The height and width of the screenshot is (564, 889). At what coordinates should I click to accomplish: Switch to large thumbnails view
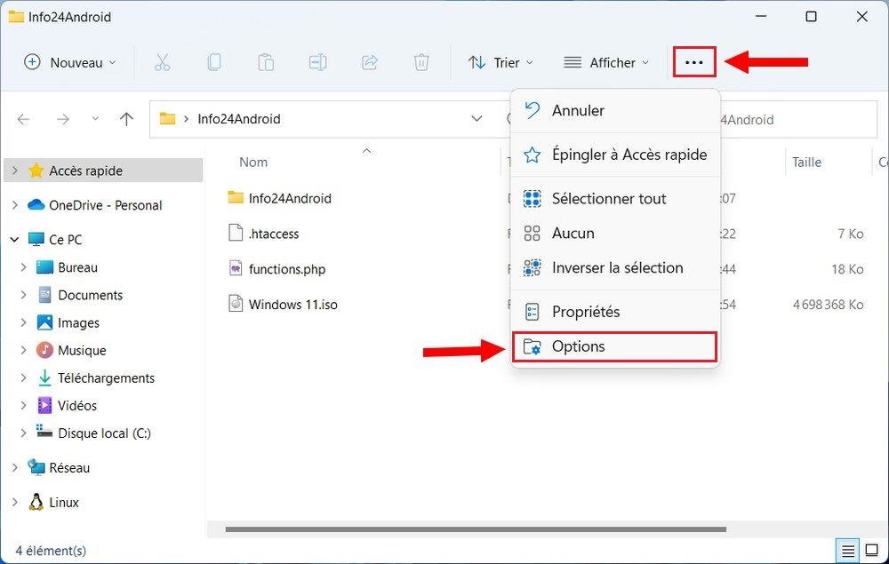[872, 550]
